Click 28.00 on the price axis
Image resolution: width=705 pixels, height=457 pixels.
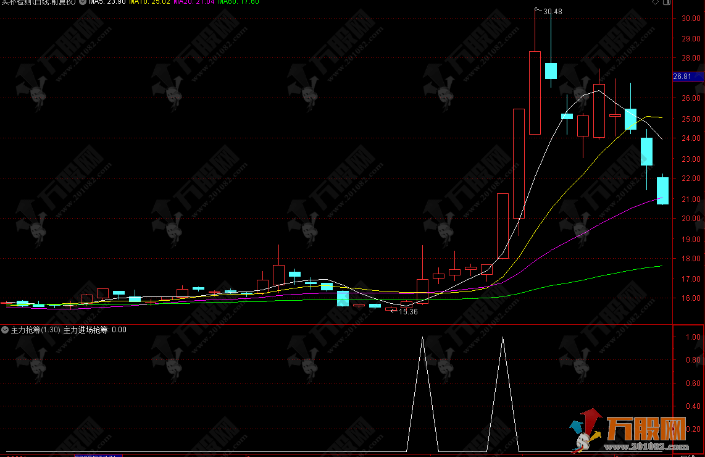[691, 58]
